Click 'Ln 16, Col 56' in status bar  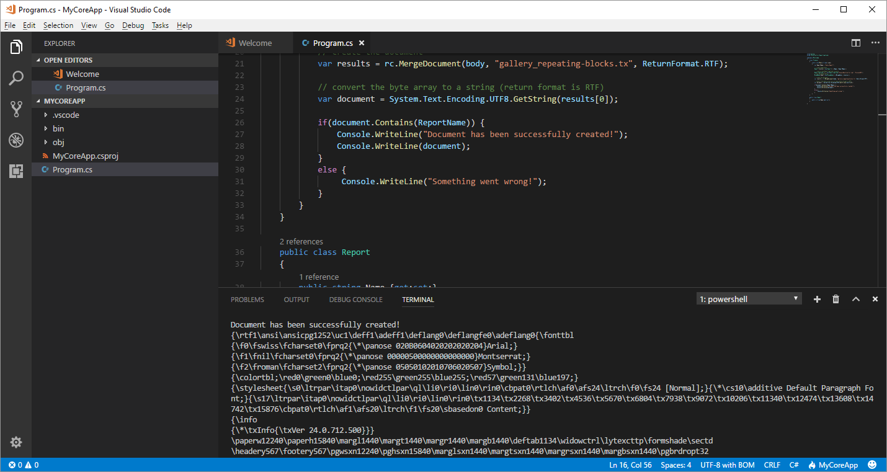[630, 465]
